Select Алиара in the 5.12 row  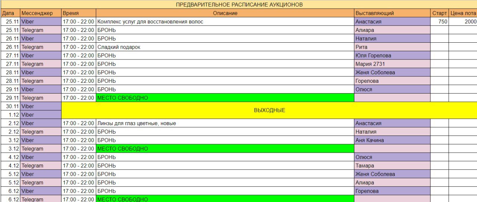[x=392, y=183]
